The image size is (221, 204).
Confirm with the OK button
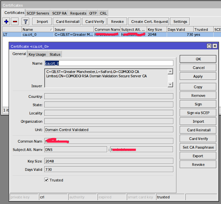tap(198, 59)
